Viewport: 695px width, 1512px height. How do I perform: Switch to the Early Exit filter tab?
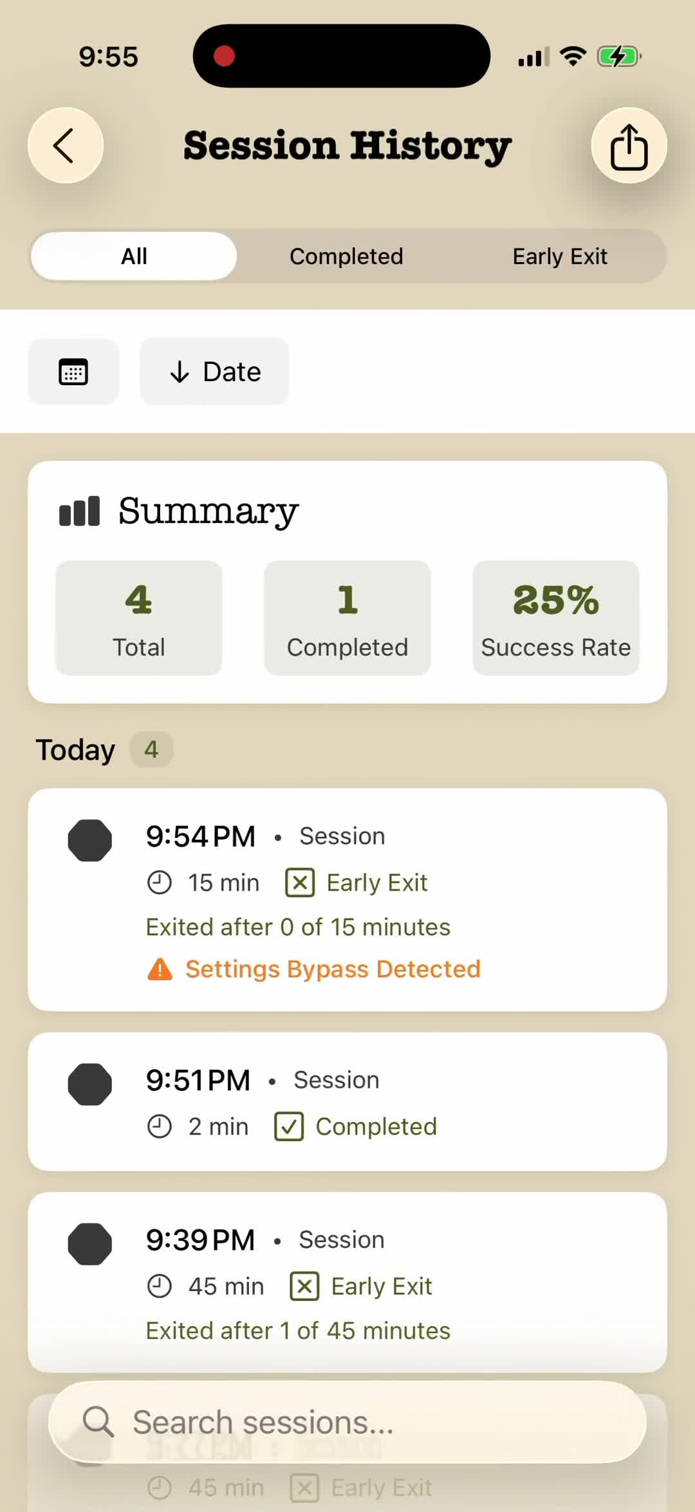[560, 256]
